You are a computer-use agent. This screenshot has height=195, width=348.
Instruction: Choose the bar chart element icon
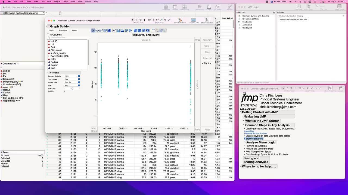pos(118,30)
